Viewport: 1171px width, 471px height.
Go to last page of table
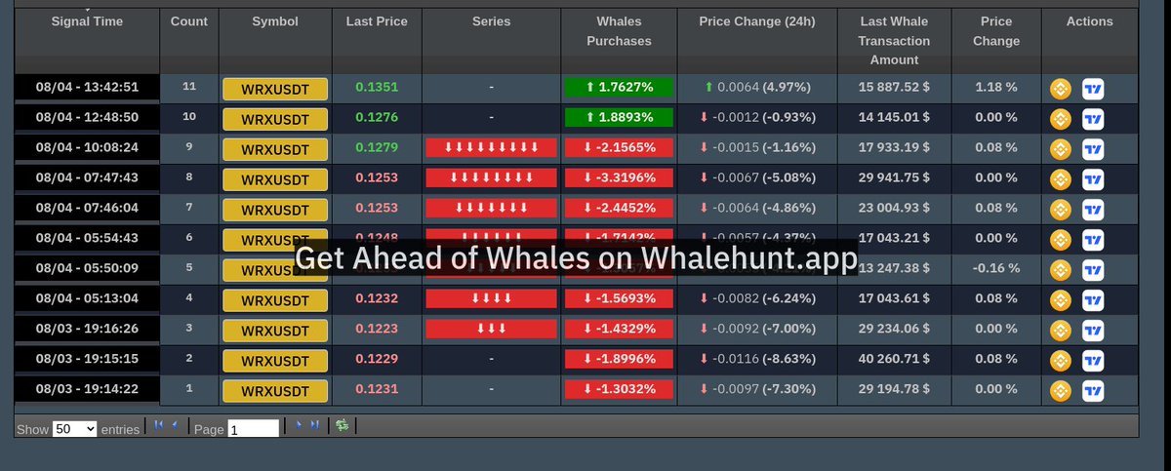314,425
